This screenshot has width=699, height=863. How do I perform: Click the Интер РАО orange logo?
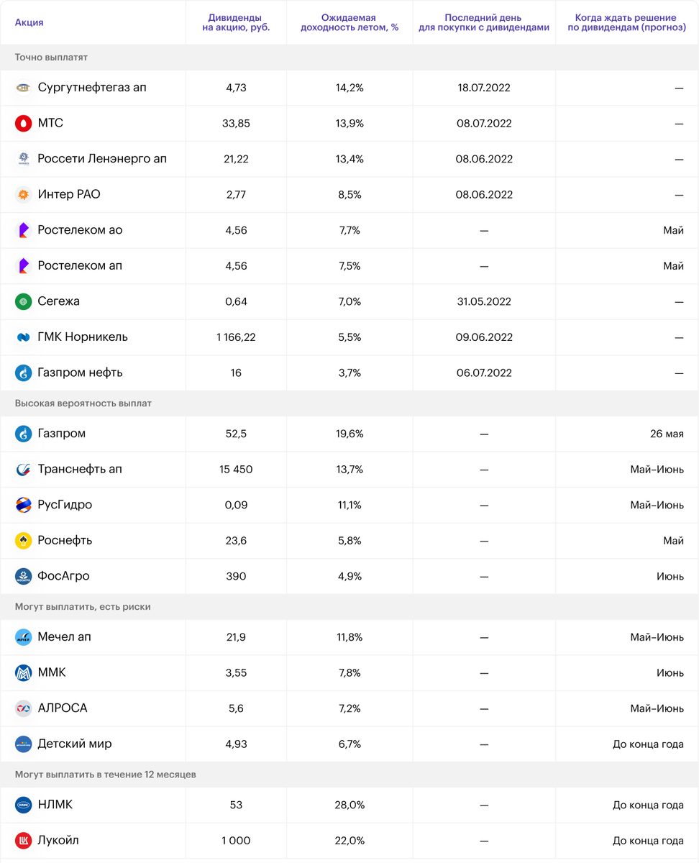[x=24, y=195]
